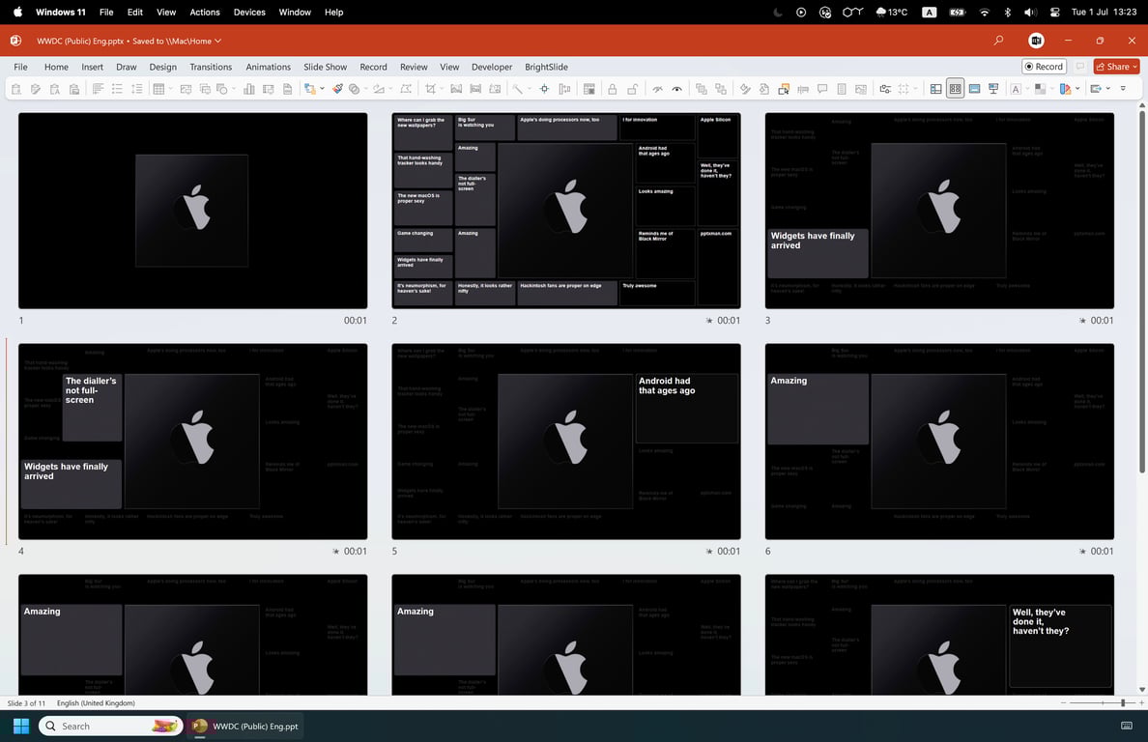Click the text align lines icon
Screen dimensions: 1148x742
98,89
